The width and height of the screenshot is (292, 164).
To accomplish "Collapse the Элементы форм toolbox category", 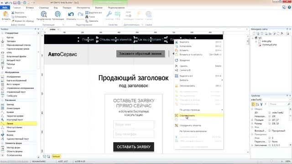I will tap(2, 143).
